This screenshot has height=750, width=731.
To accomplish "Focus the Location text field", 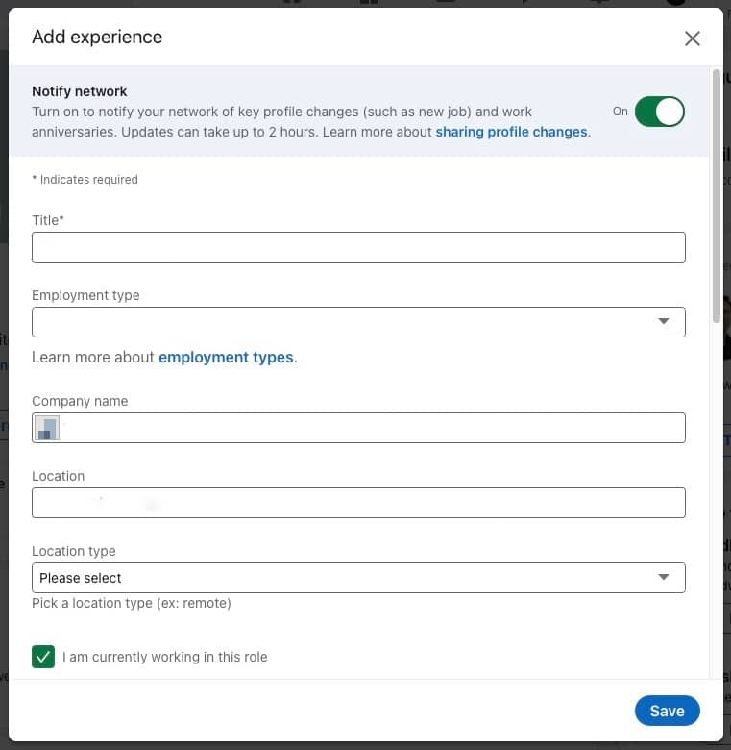I will coord(358,503).
